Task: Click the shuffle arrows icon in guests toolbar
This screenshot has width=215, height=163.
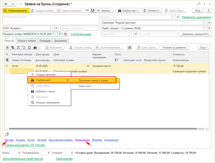Action: (x=18, y=47)
